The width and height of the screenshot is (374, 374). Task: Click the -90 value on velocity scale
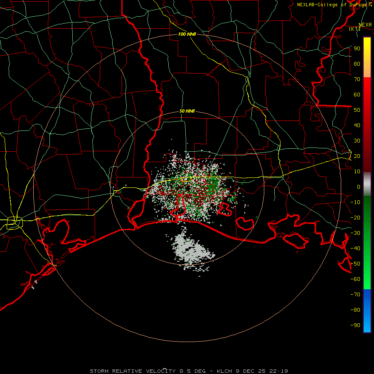coord(355,325)
